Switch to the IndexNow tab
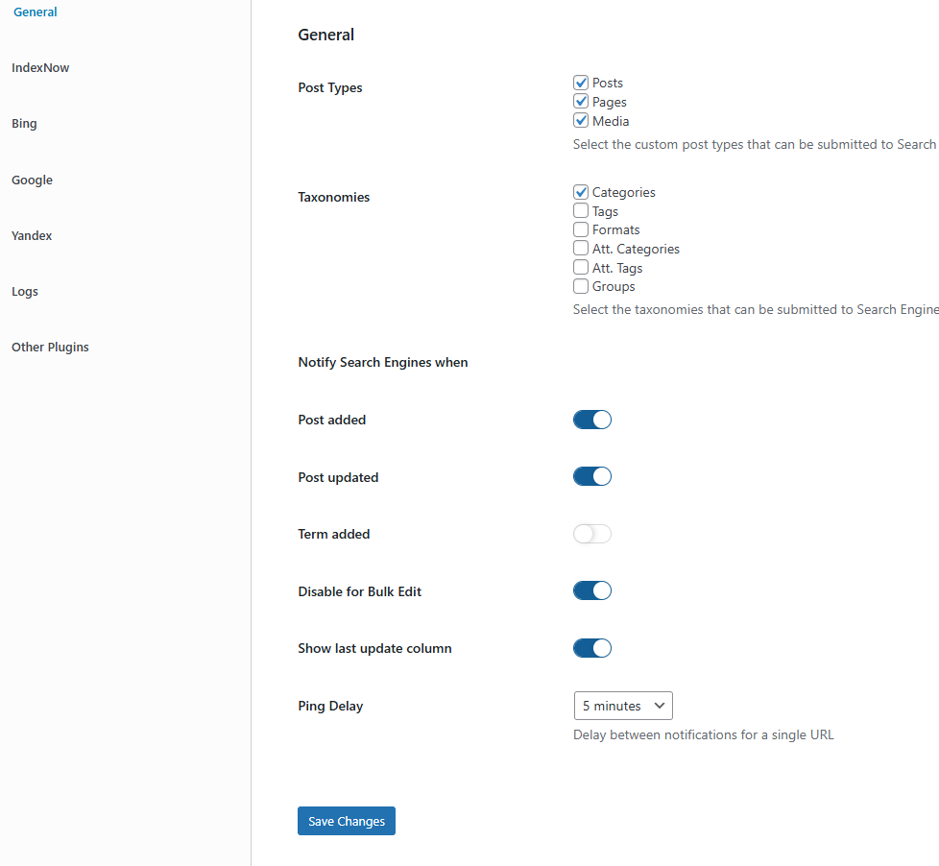Image resolution: width=939 pixels, height=866 pixels. click(x=40, y=67)
